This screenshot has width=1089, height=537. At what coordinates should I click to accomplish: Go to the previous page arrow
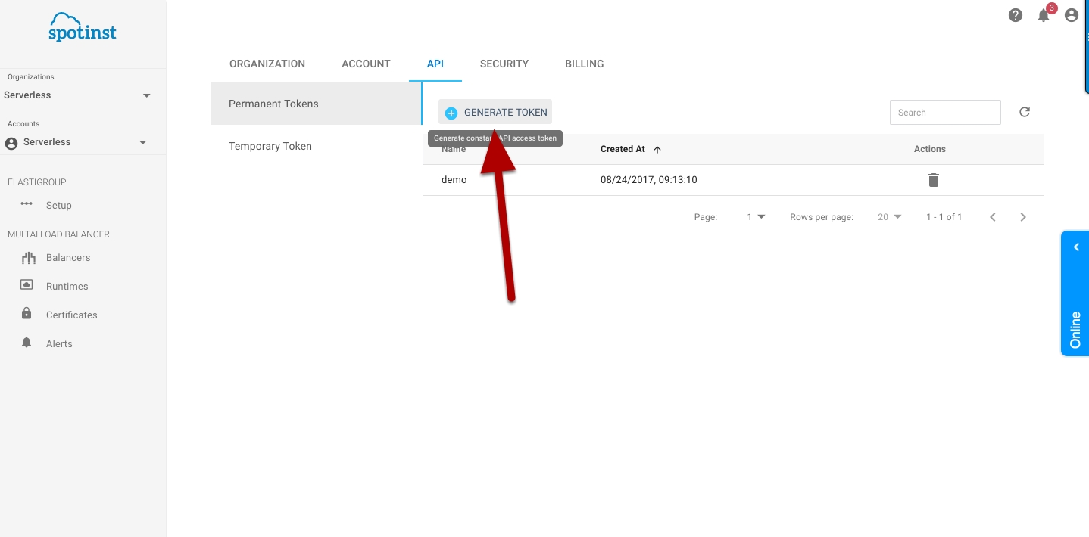pyautogui.click(x=992, y=217)
